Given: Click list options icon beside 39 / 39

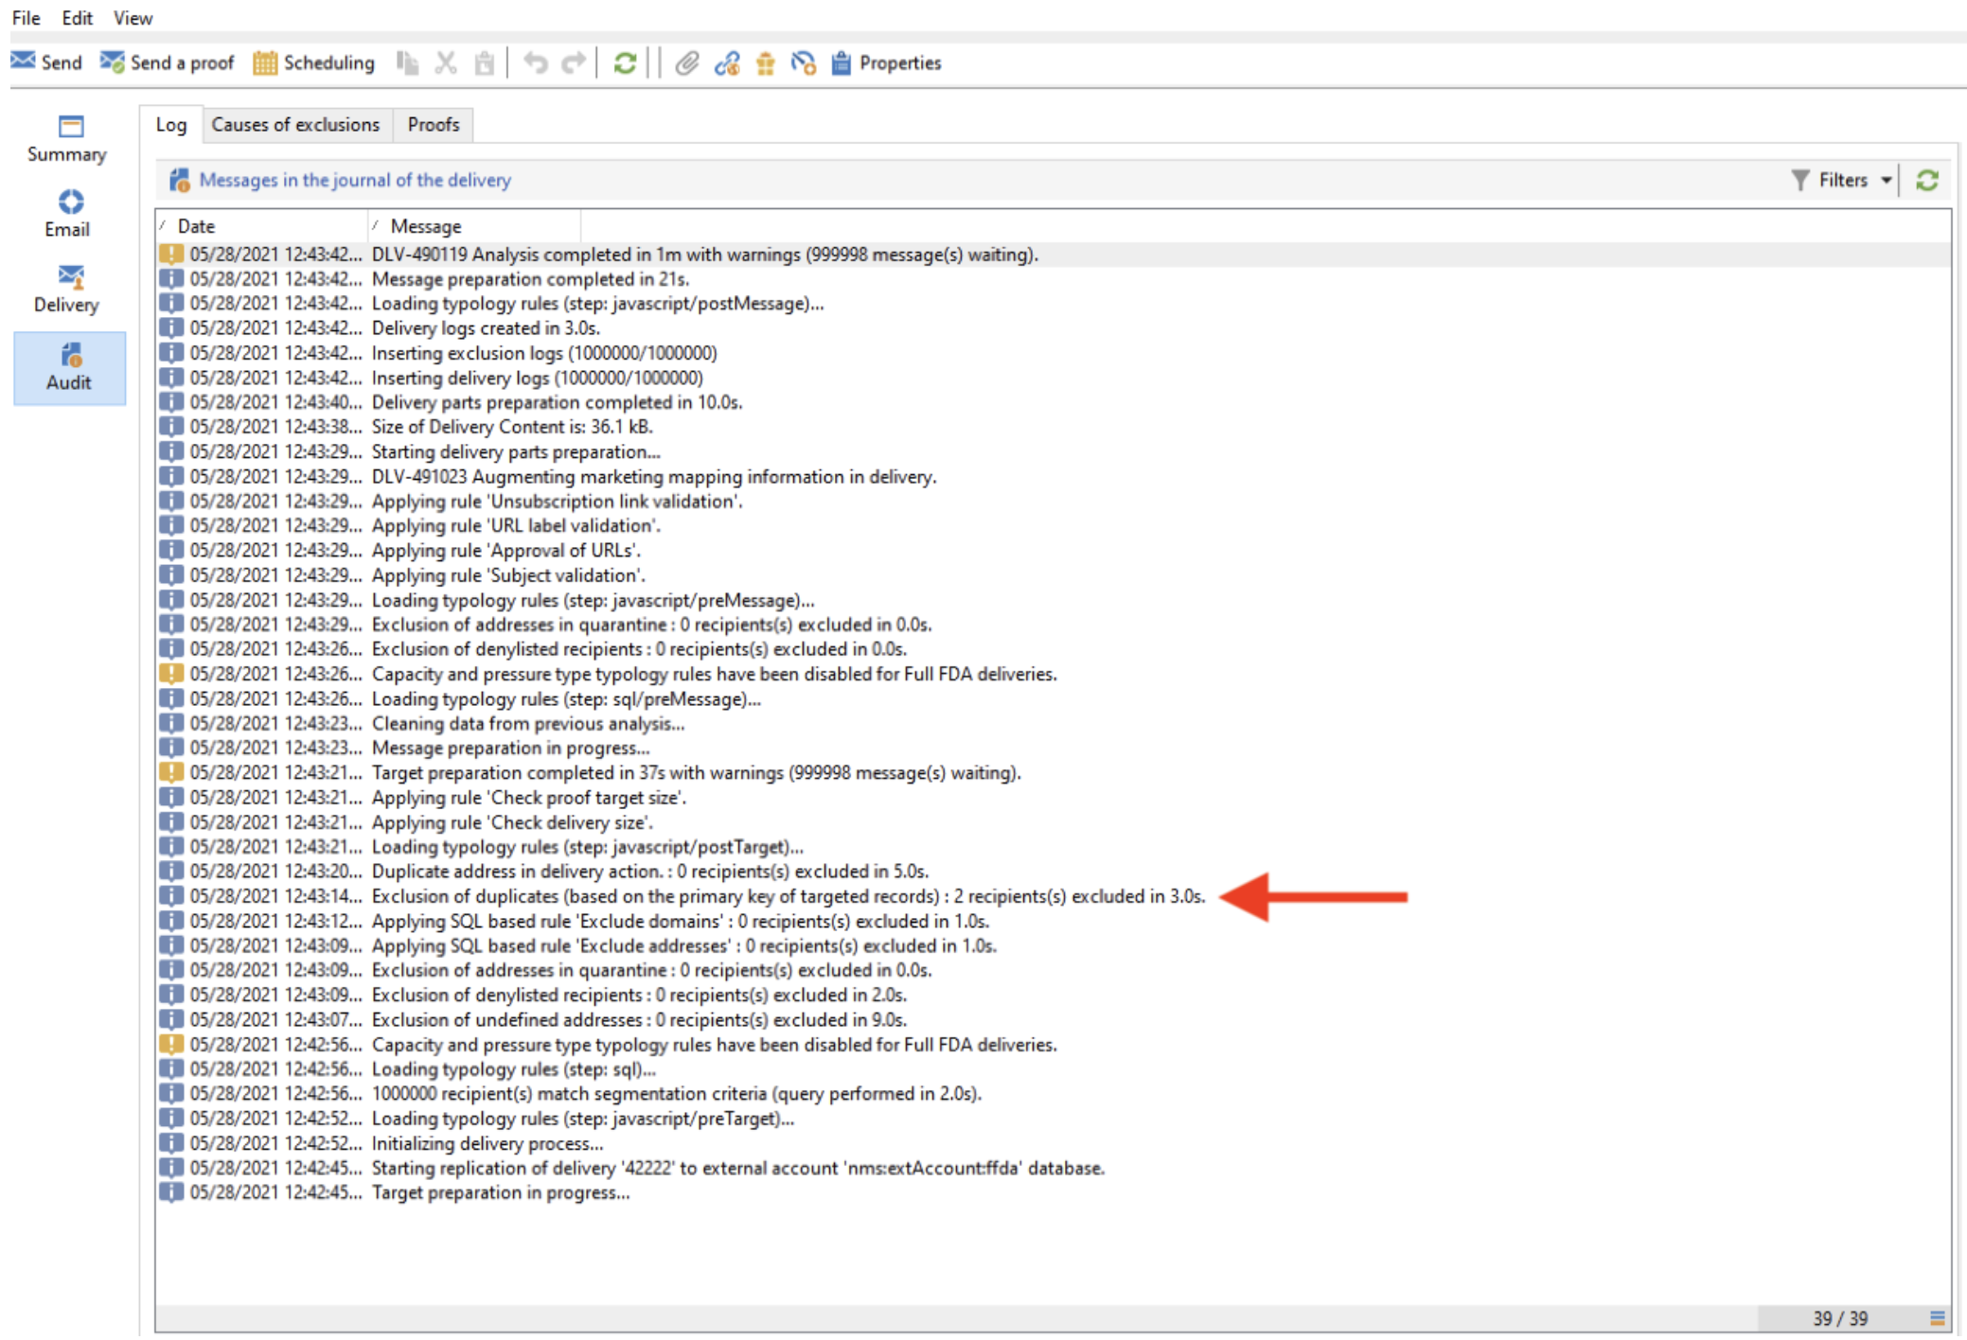Looking at the screenshot, I should click(1937, 1317).
